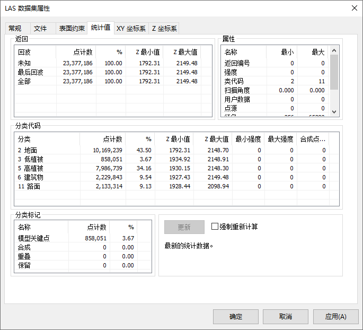Select the 点源 attribute row
The image size is (363, 330).
click(276, 108)
